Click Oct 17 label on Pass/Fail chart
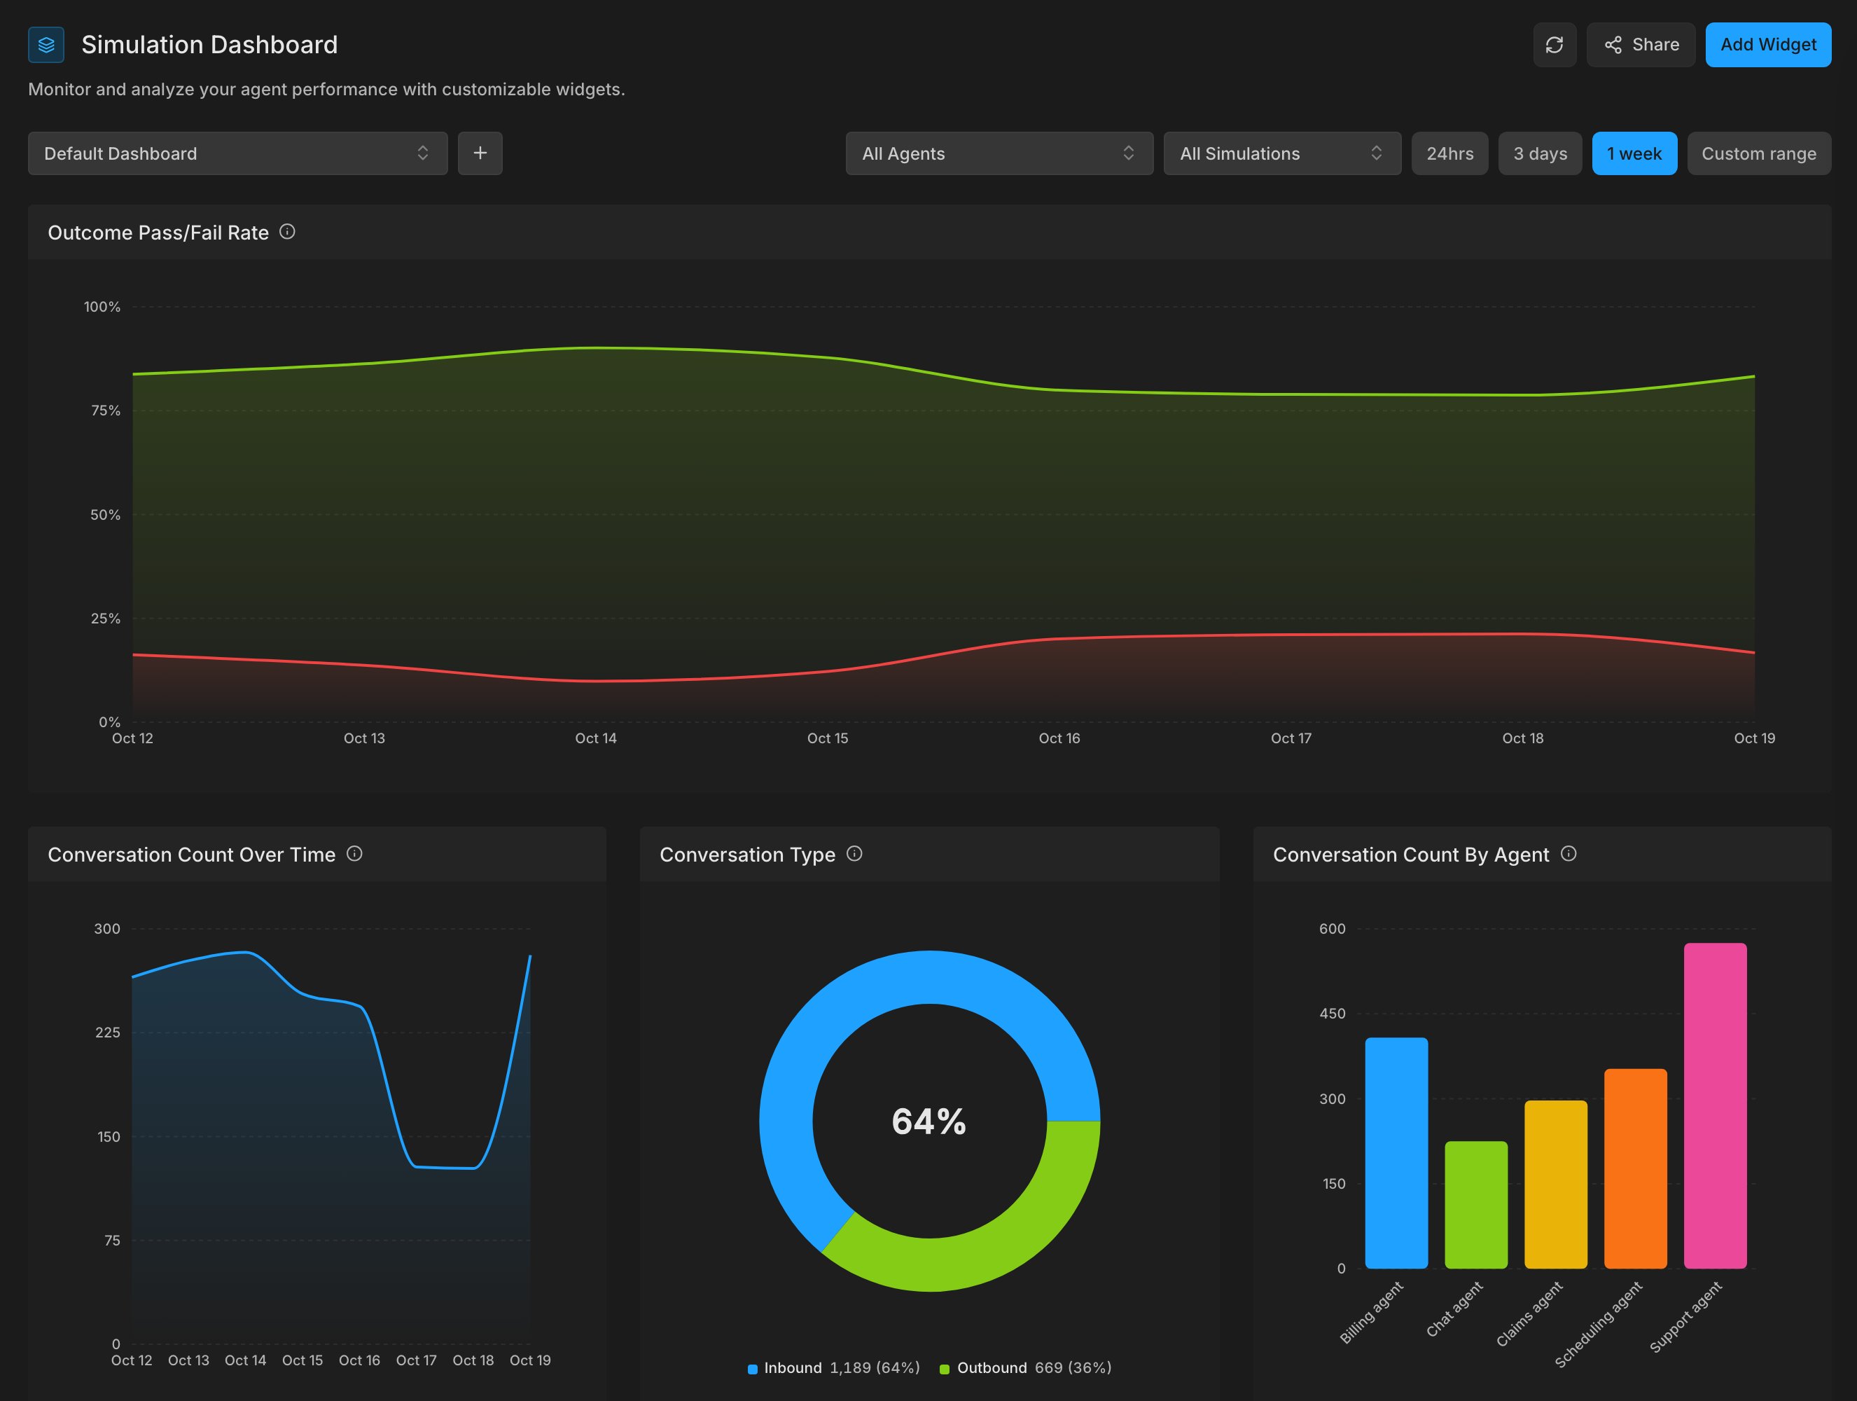 [1291, 738]
